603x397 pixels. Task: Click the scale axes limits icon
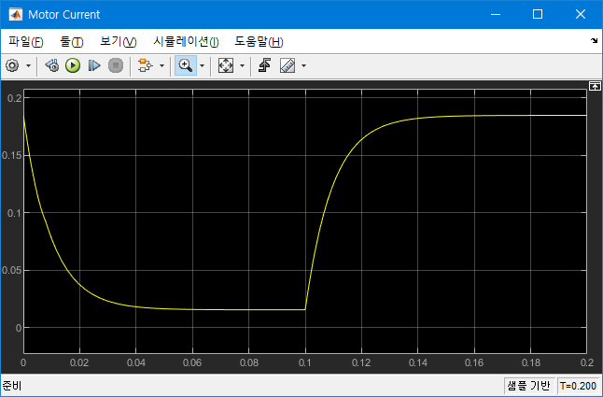[x=226, y=65]
